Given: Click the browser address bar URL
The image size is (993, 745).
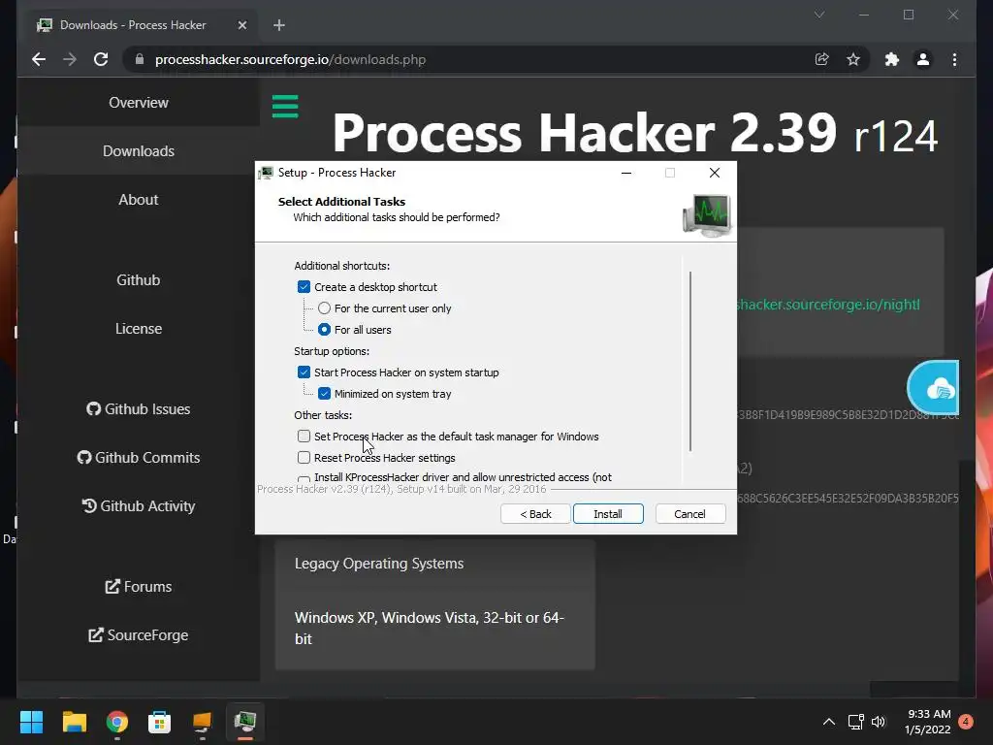Looking at the screenshot, I should tap(290, 59).
